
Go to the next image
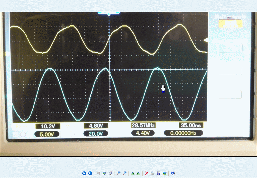point(90,173)
